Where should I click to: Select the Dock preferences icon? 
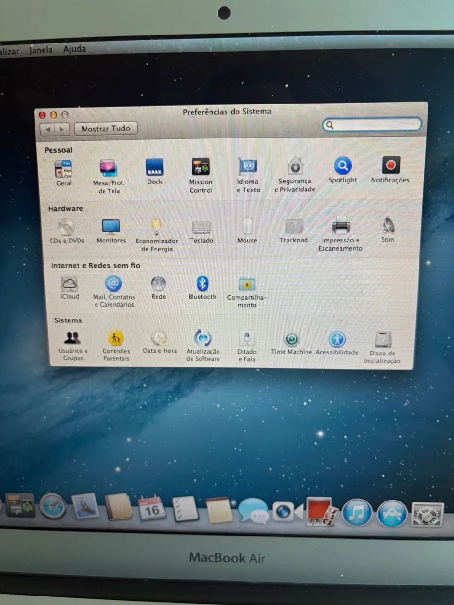click(x=154, y=168)
